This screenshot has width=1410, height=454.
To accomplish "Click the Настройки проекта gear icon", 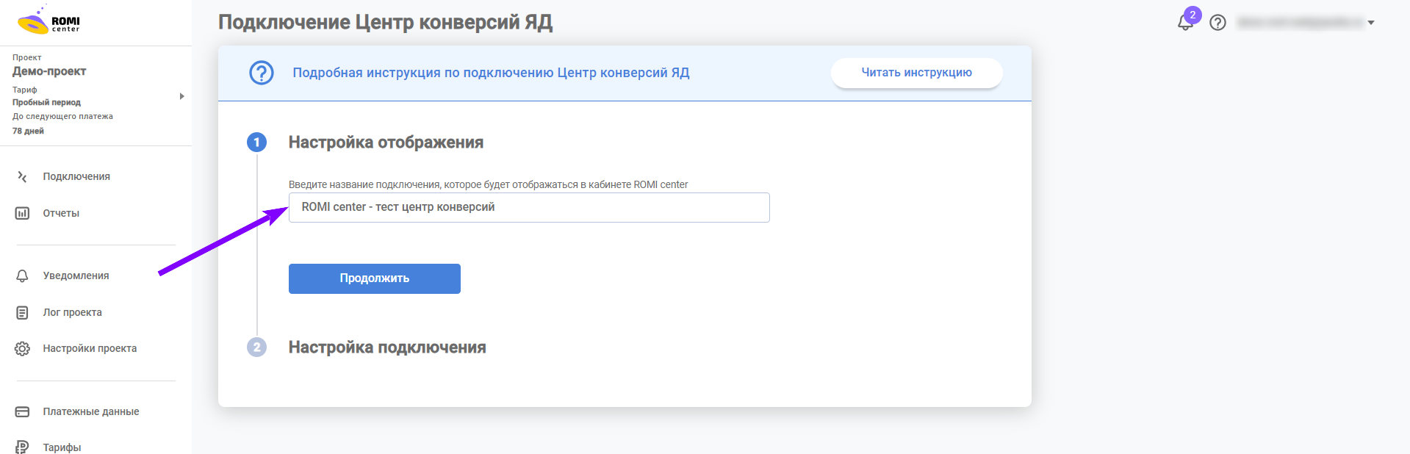I will click(22, 348).
